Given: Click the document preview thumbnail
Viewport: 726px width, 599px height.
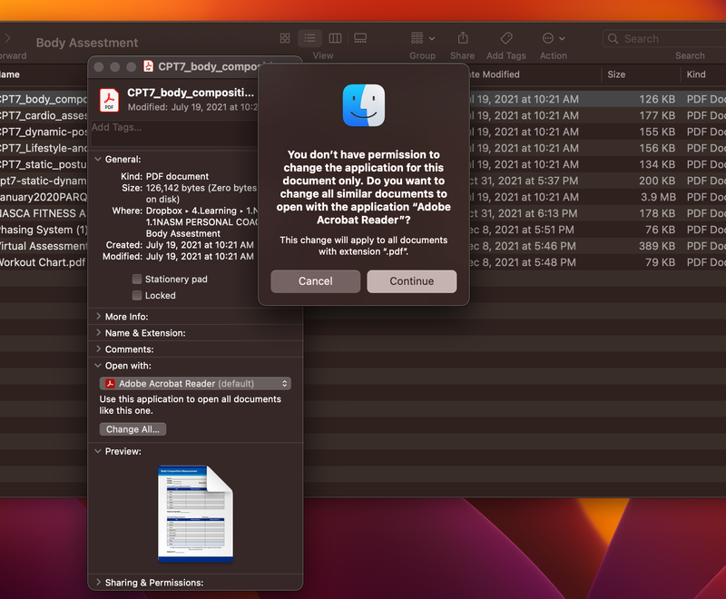Looking at the screenshot, I should pos(194,514).
